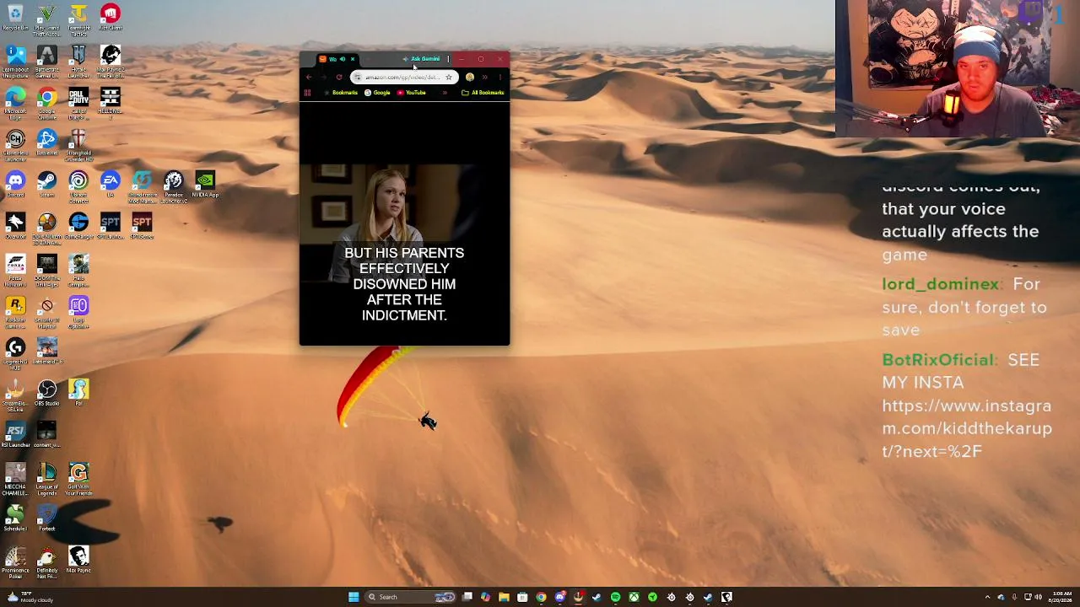Open the Mostly cloudy weather widget
Screen dimensions: 1080x607
(x=30, y=597)
